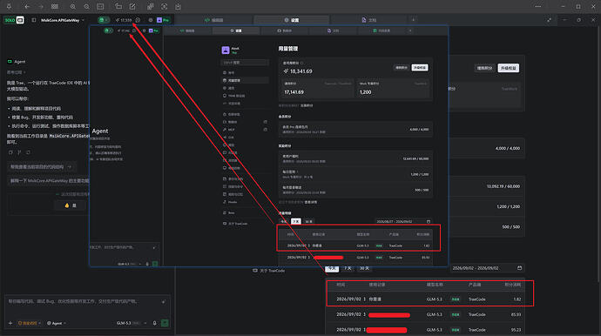Show image at actual size 1:1
The image size is (601, 336).
pyautogui.click(x=100, y=6)
